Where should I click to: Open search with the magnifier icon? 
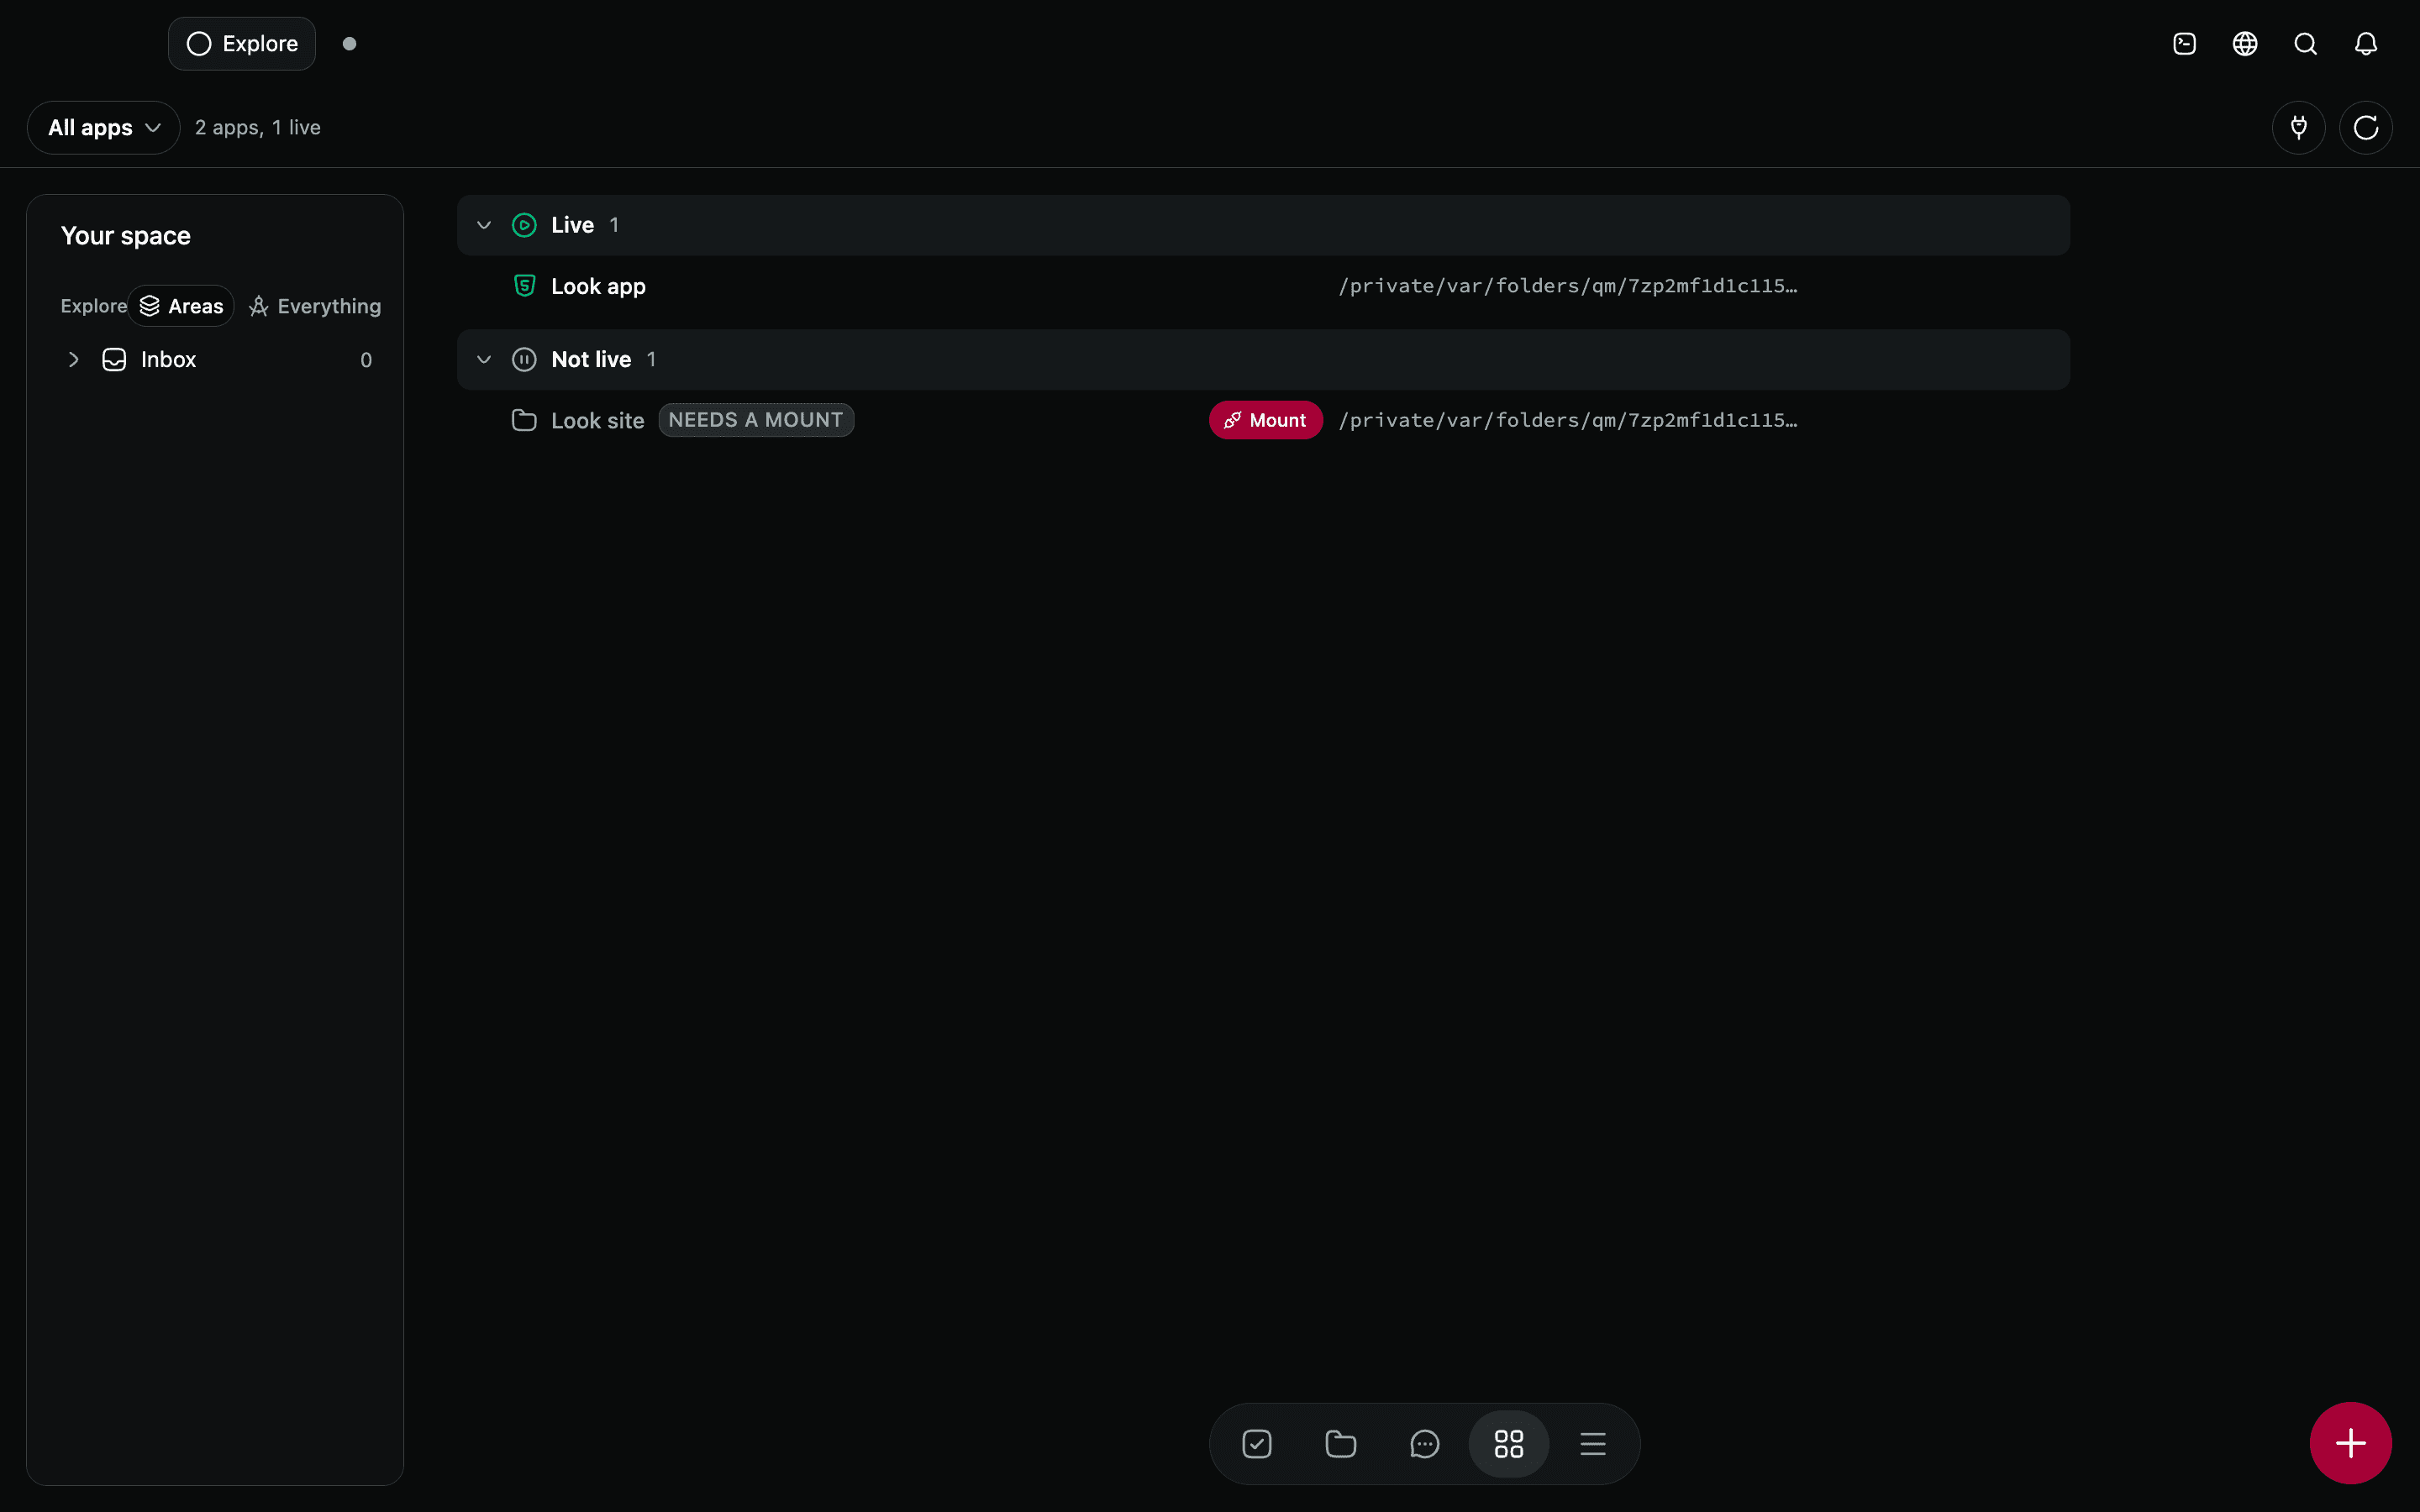point(2306,44)
